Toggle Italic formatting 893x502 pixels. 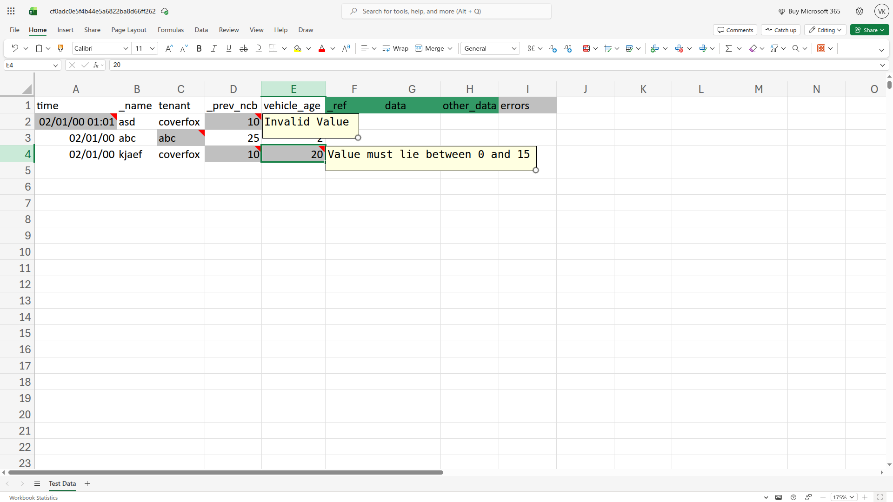(214, 48)
